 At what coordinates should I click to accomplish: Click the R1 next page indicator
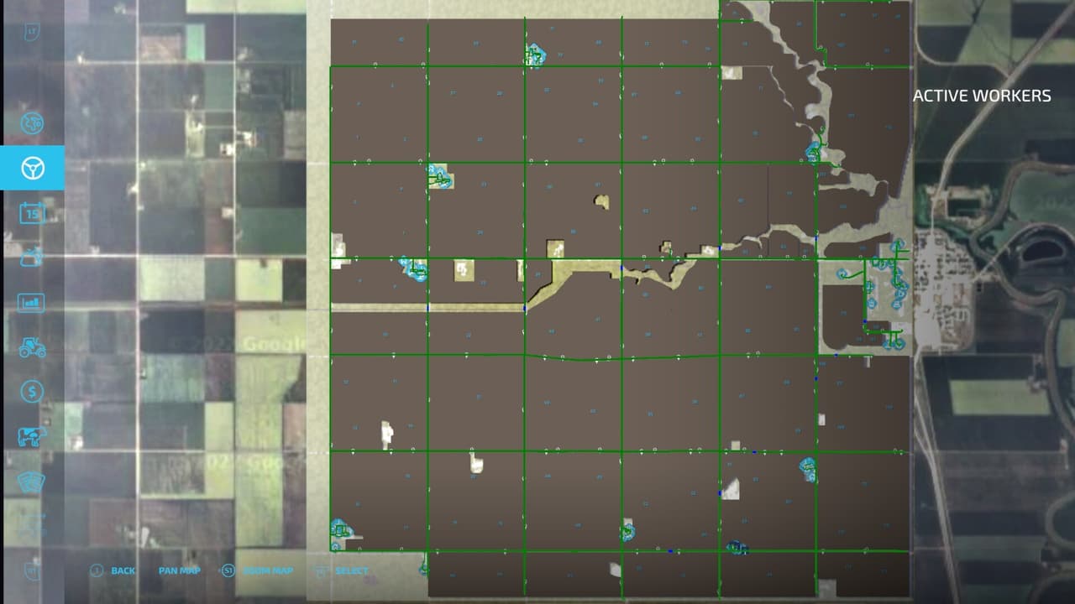(x=32, y=570)
